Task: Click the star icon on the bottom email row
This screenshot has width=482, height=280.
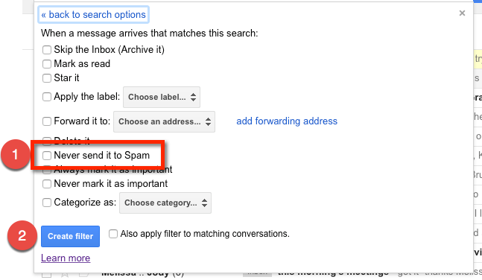Action: click(65, 275)
